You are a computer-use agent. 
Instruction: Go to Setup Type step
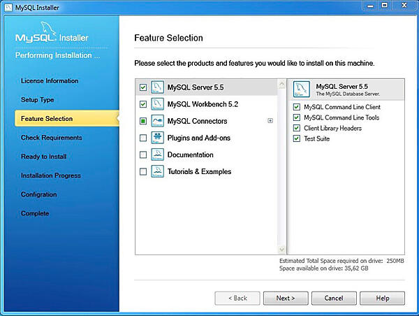coord(38,100)
